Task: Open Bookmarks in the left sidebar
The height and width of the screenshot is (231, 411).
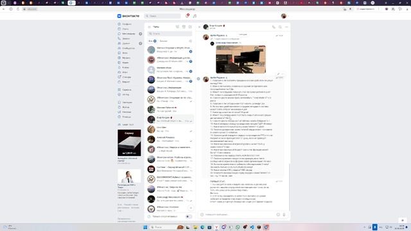Action: coord(125,103)
